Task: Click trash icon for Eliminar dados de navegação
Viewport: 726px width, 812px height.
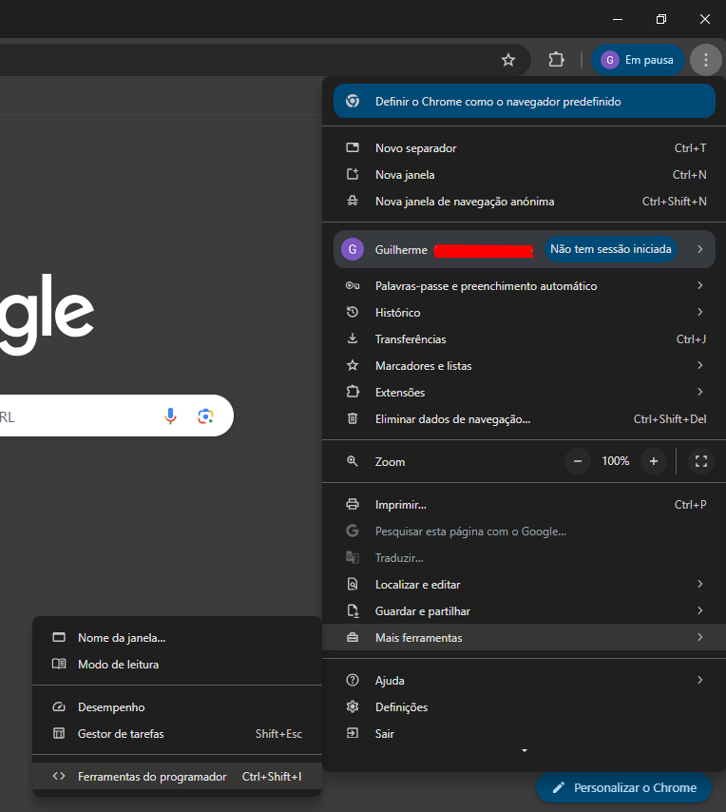Action: pos(353,418)
